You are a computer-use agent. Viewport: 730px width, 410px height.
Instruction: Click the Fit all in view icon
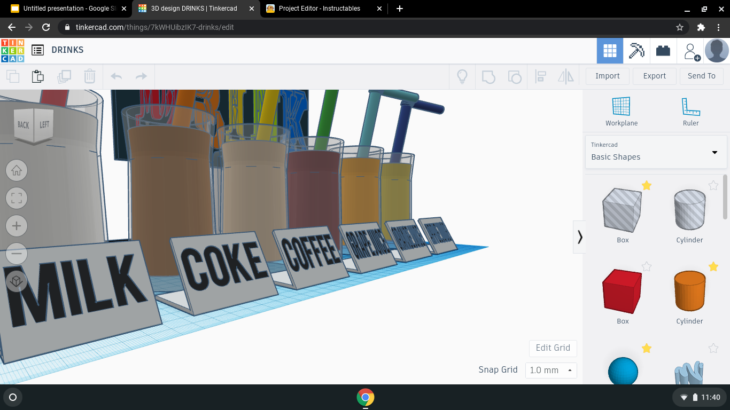[17, 199]
